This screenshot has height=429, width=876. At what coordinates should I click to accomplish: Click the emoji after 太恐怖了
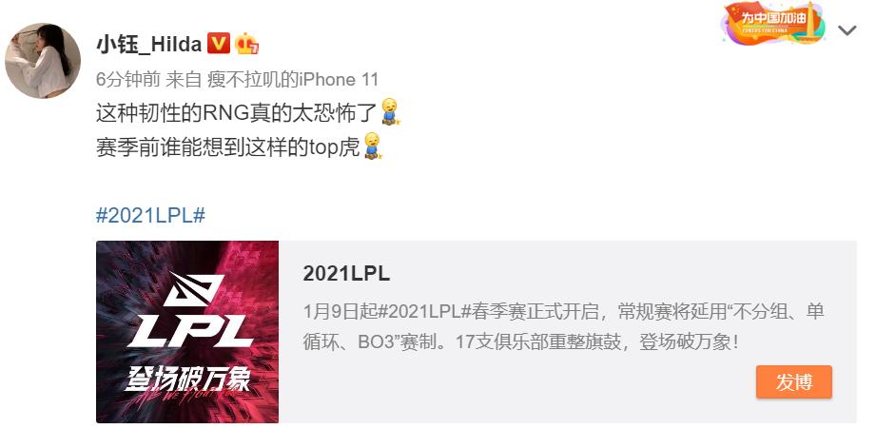(389, 112)
